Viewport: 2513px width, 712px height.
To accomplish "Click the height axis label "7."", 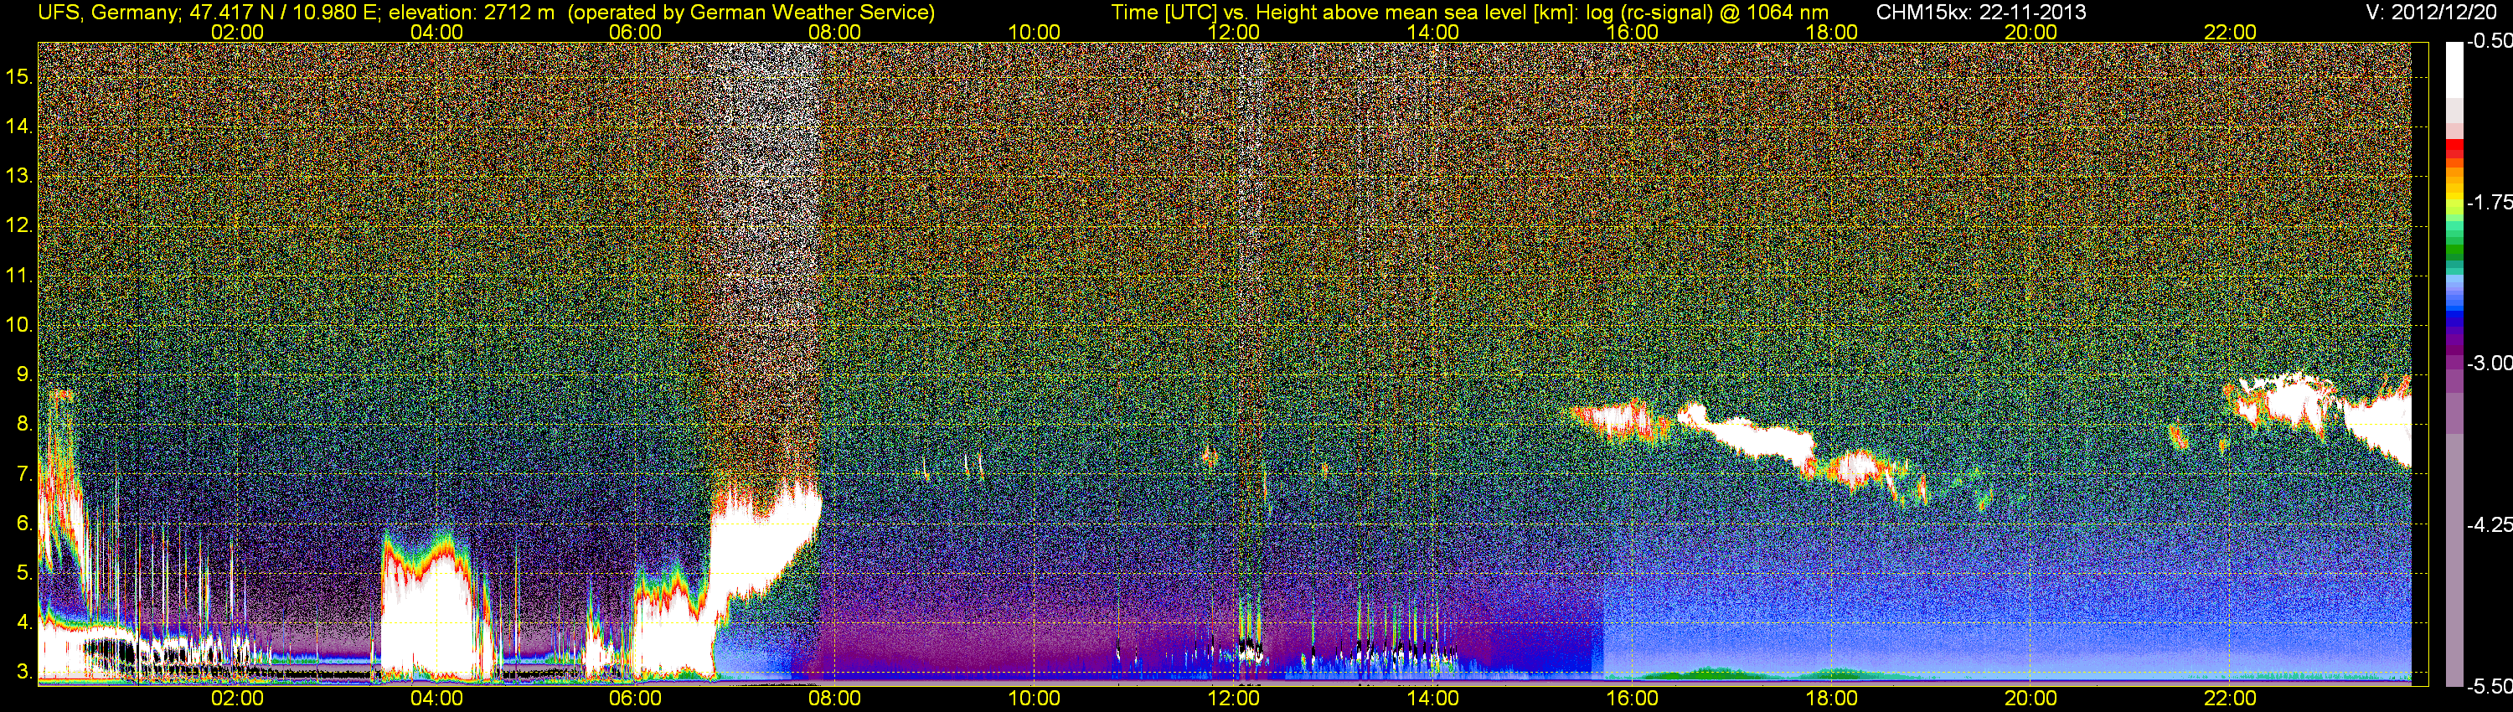I will 24,474.
